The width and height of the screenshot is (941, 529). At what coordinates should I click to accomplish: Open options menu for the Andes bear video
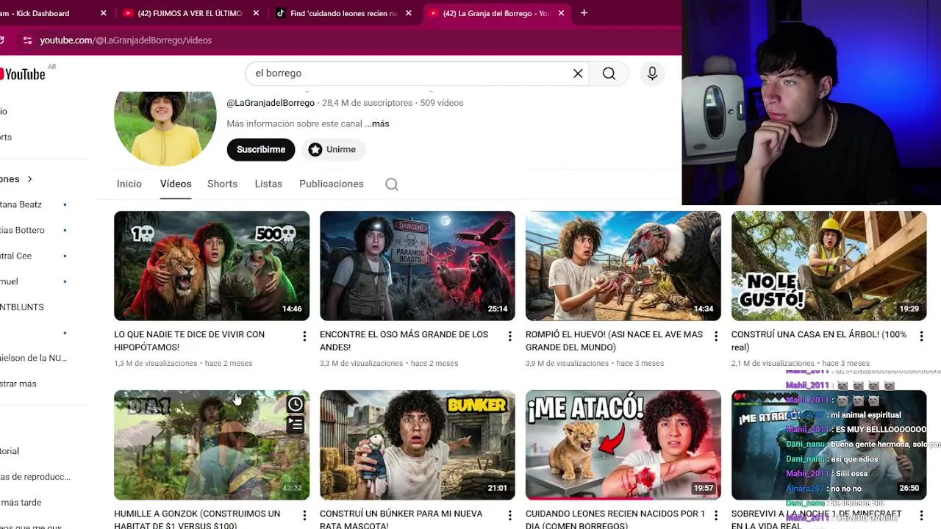tap(510, 336)
